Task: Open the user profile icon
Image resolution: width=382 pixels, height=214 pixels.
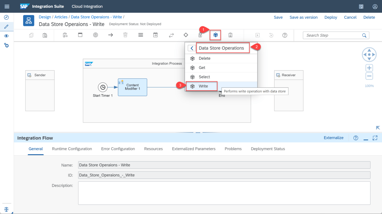Action: click(x=375, y=7)
